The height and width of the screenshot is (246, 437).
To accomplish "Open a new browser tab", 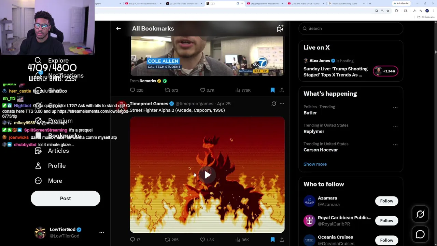I will 370,3.
